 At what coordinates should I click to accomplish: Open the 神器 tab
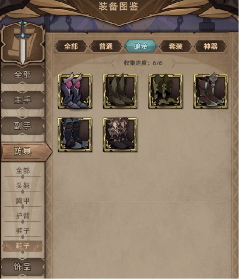pyautogui.click(x=211, y=46)
